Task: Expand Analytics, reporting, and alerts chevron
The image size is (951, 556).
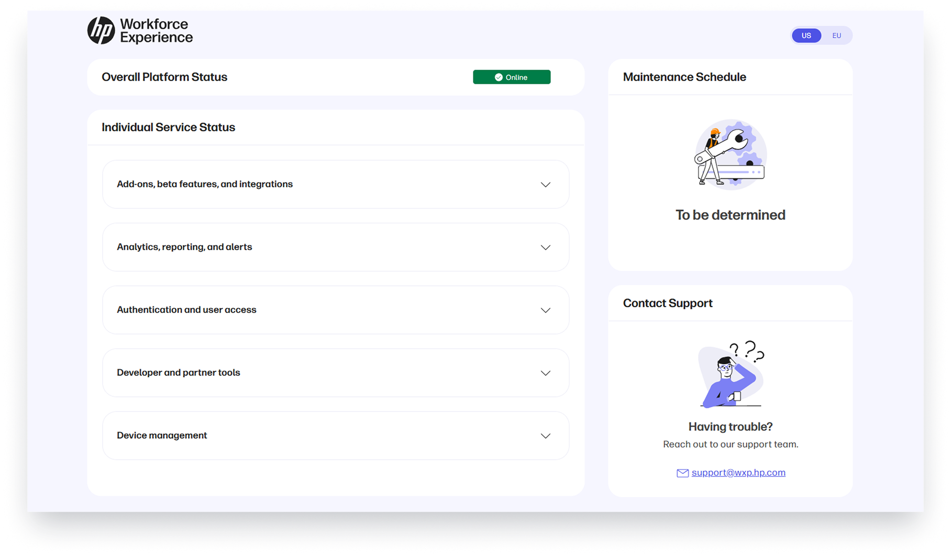Action: pos(545,248)
